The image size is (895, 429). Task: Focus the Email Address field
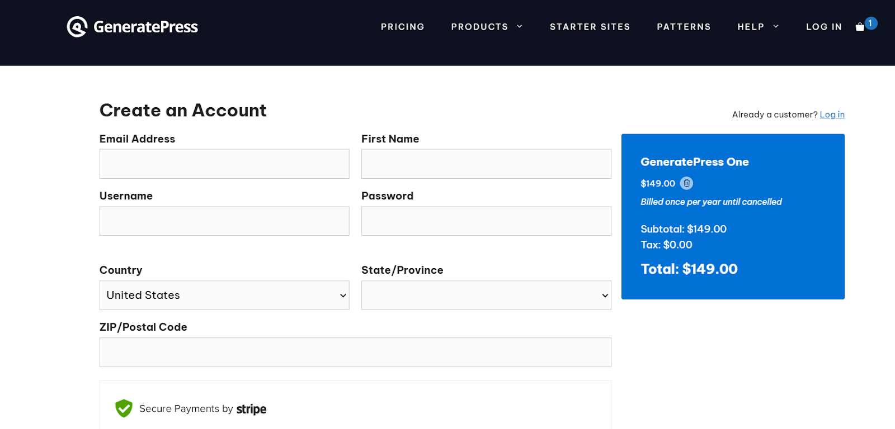pyautogui.click(x=224, y=164)
